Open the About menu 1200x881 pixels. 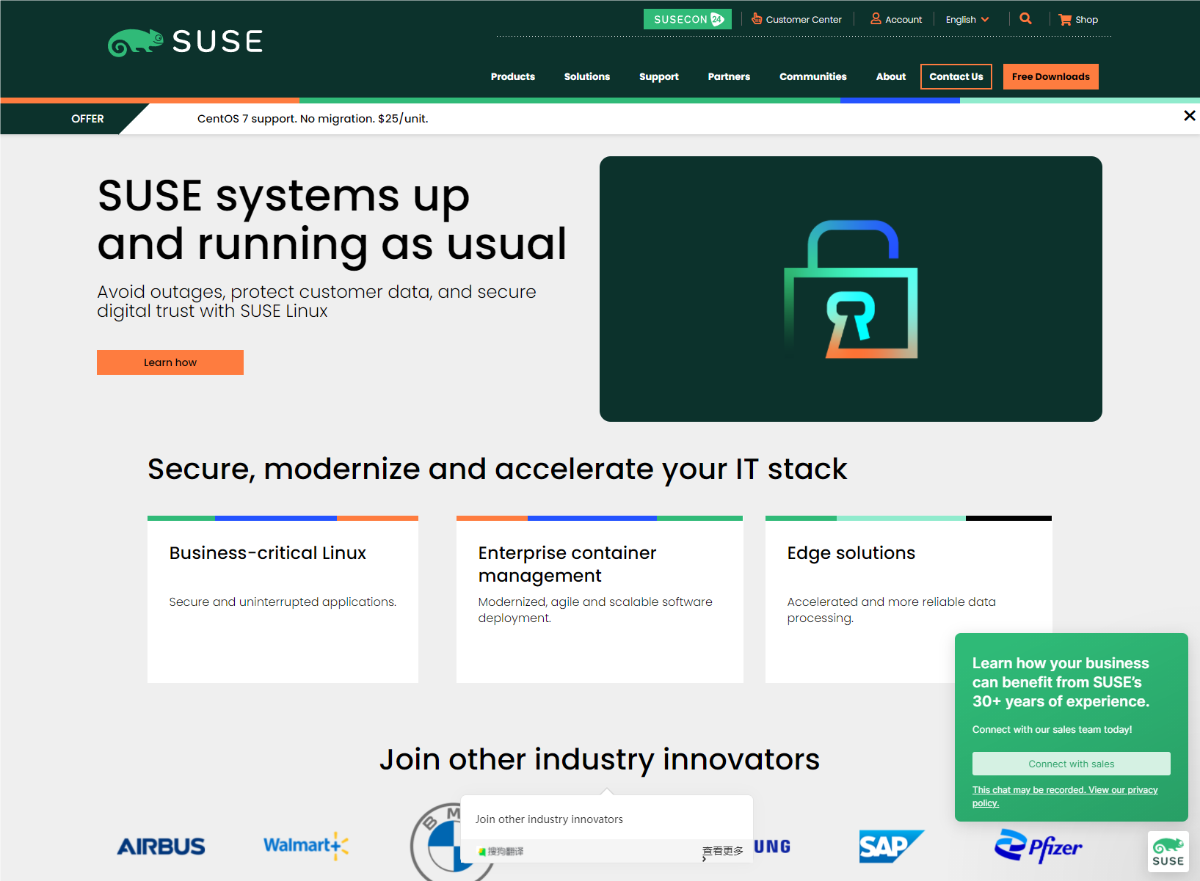pos(891,76)
